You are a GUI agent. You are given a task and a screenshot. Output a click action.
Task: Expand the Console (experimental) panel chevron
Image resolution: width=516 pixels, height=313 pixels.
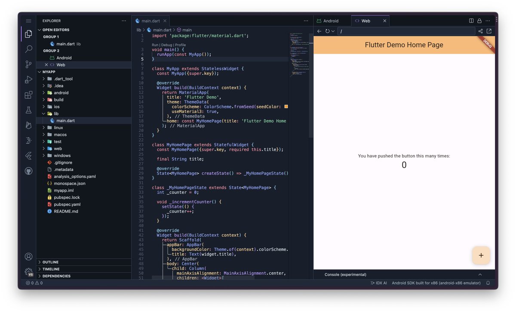(480, 275)
